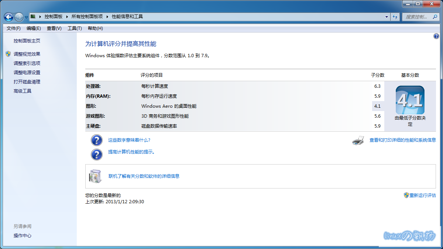Click the refresh button beside address bar
Screen dimensions: 443x249
(x=395, y=17)
